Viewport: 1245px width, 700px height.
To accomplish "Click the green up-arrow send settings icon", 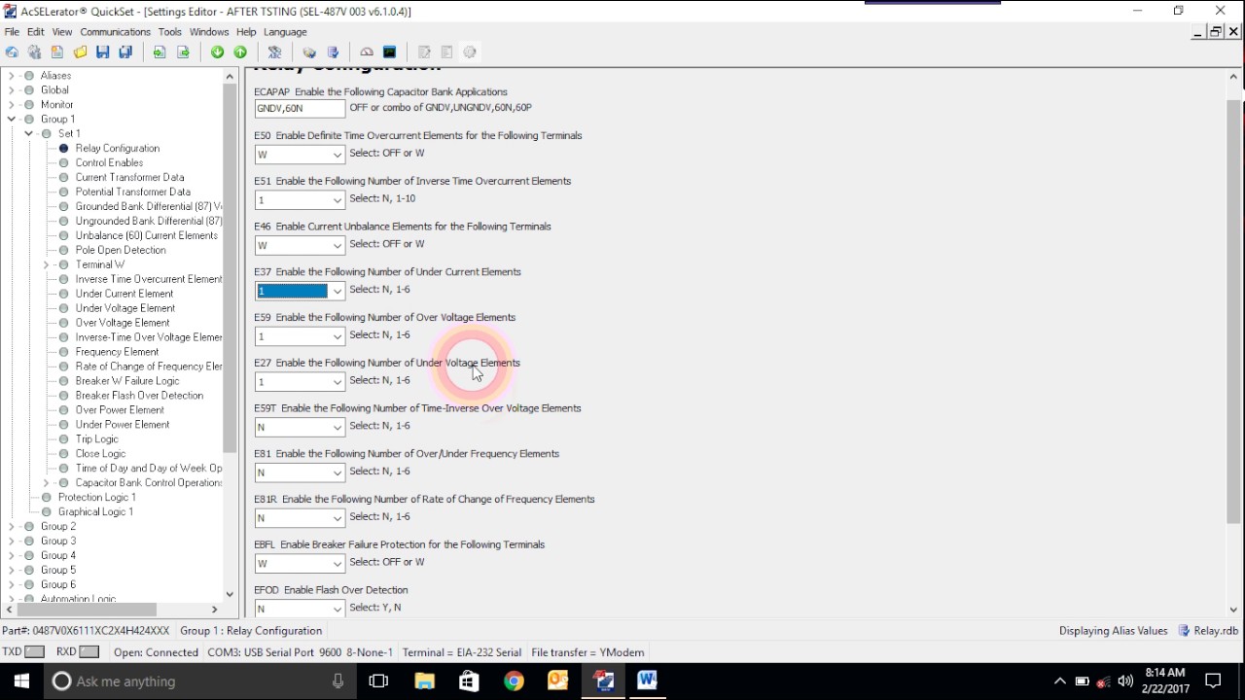I will [240, 52].
